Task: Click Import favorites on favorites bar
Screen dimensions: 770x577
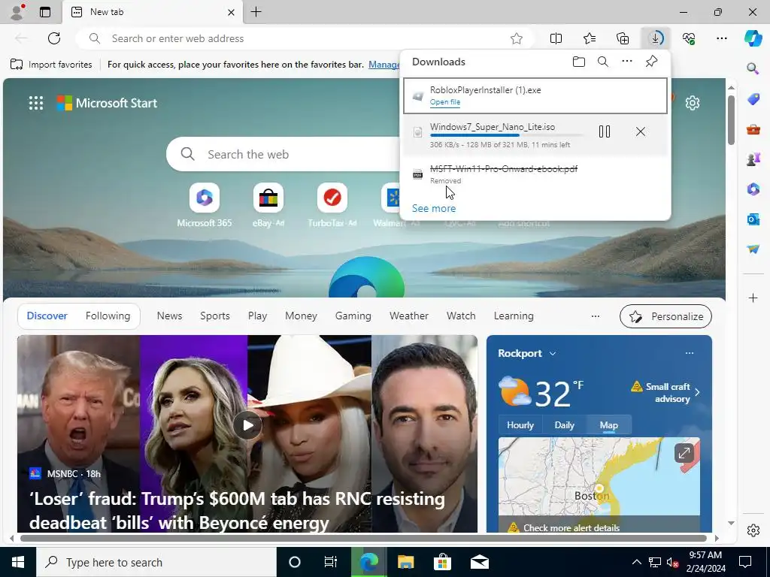Action: click(51, 65)
